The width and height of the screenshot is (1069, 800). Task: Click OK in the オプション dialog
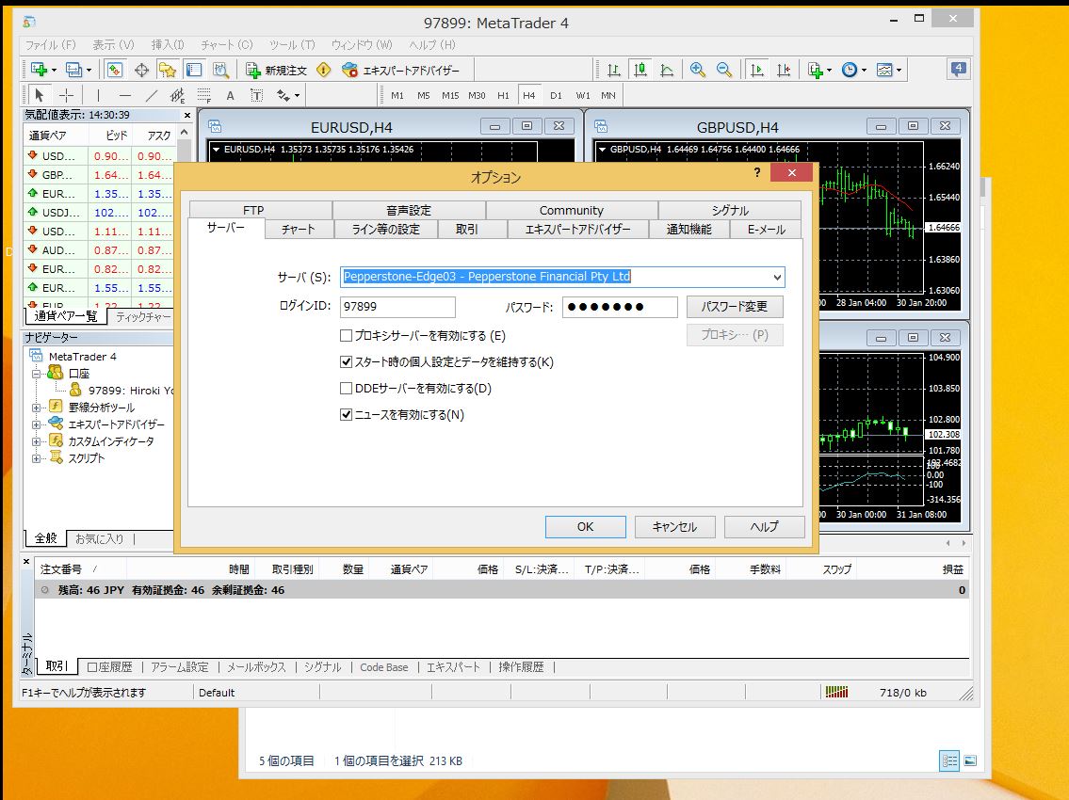(x=585, y=527)
